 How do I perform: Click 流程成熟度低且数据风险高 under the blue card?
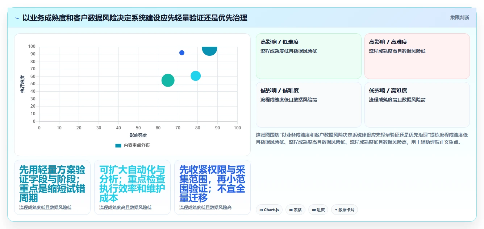coord(205,208)
